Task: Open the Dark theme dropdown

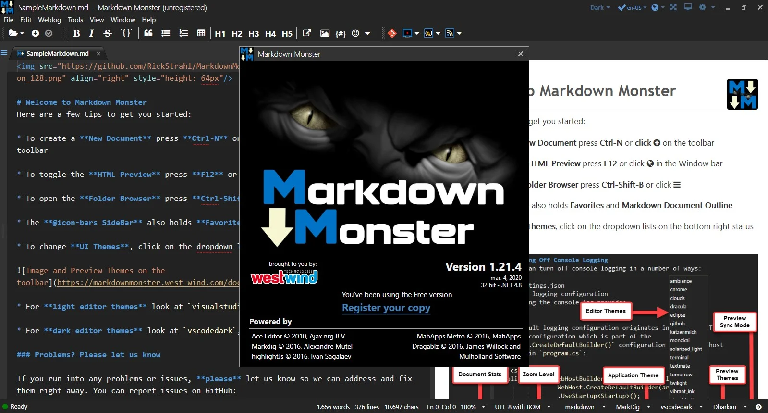Action: (x=600, y=7)
